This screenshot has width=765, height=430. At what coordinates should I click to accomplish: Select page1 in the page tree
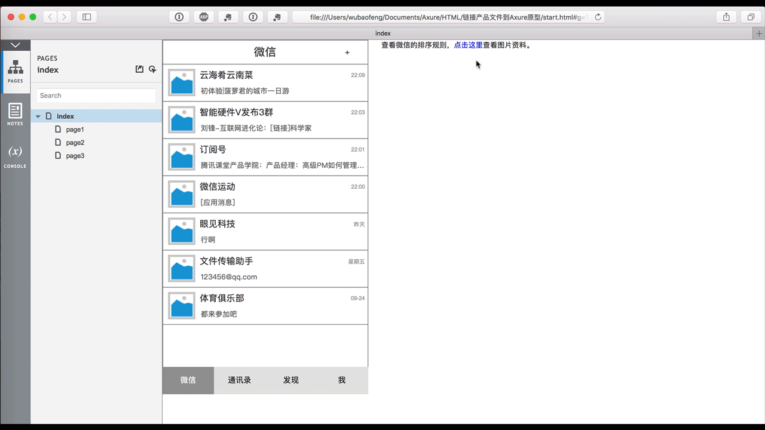pyautogui.click(x=75, y=130)
